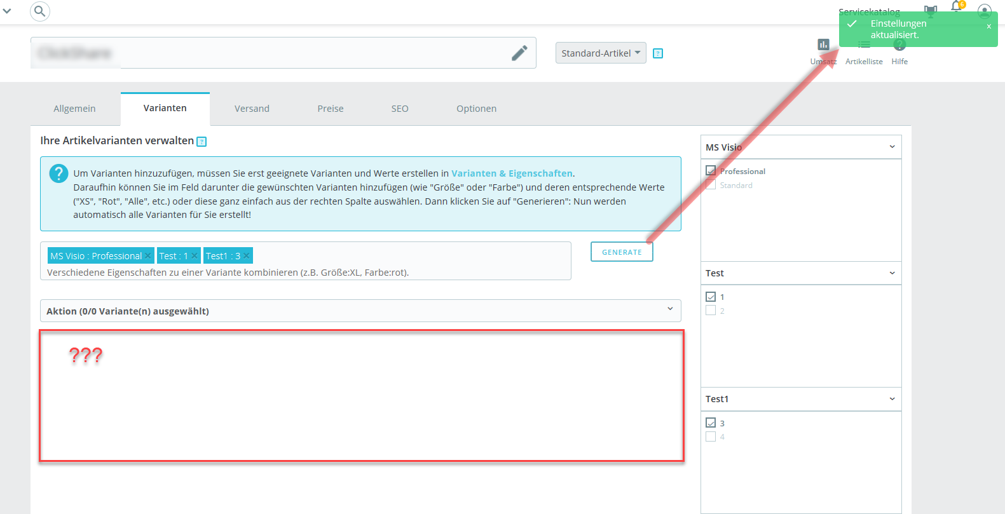Viewport: 1005px width, 514px height.
Task: Expand the Aktion variants dropdown
Action: 360,311
